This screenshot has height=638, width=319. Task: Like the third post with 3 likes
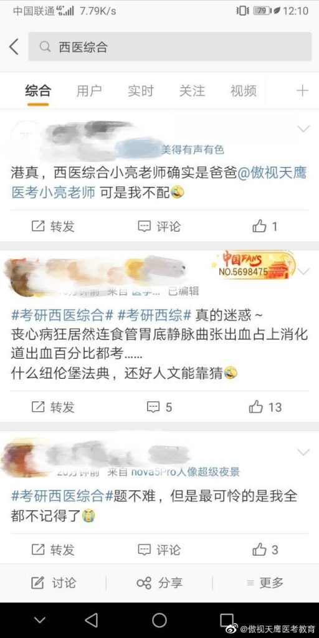pyautogui.click(x=265, y=550)
